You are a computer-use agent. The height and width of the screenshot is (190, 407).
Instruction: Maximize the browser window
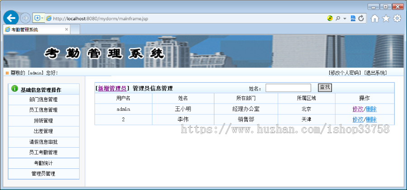[x=385, y=6]
